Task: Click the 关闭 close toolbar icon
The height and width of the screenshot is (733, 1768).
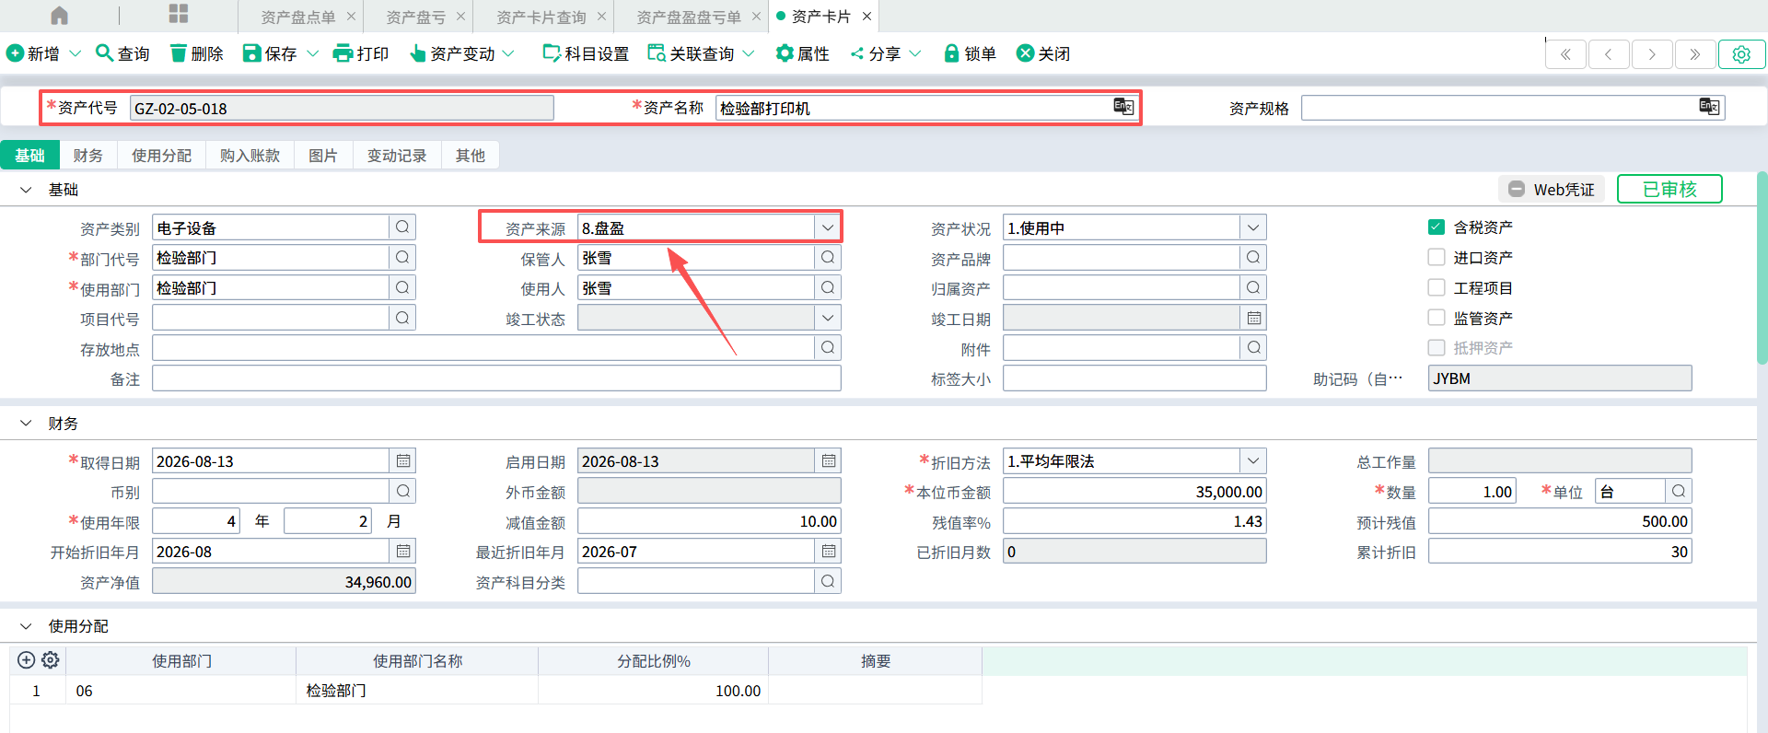Action: (1025, 53)
